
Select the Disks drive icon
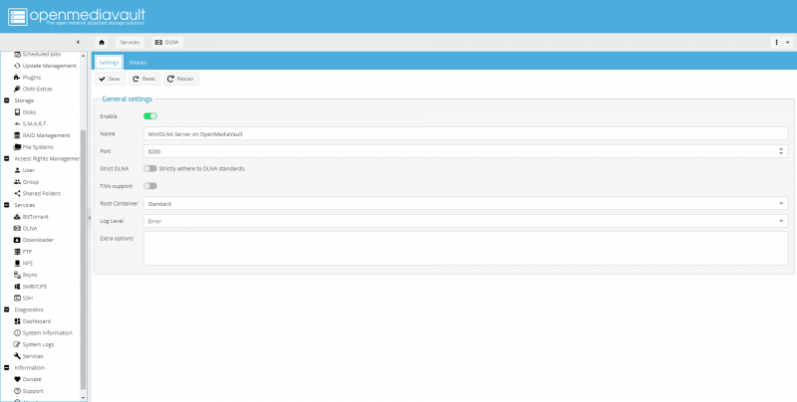[x=17, y=112]
